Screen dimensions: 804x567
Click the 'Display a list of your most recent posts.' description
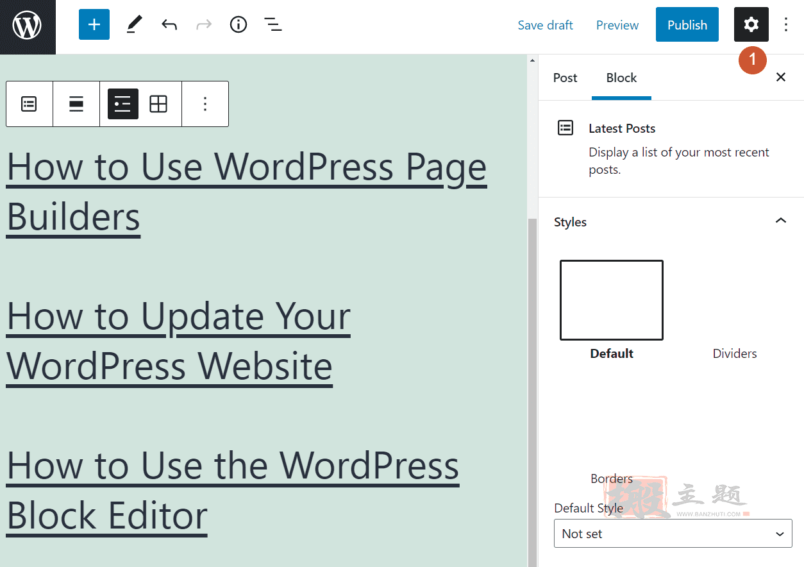click(x=679, y=161)
